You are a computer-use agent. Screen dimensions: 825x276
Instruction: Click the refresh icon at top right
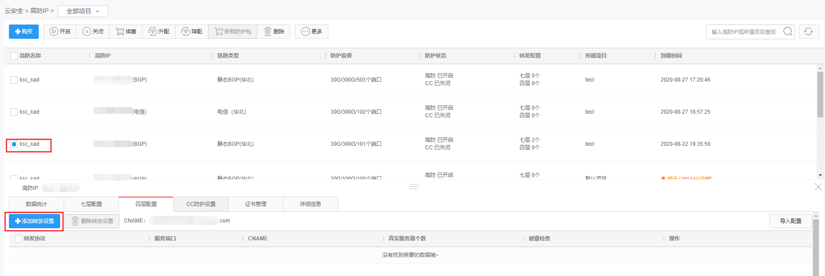tap(809, 32)
